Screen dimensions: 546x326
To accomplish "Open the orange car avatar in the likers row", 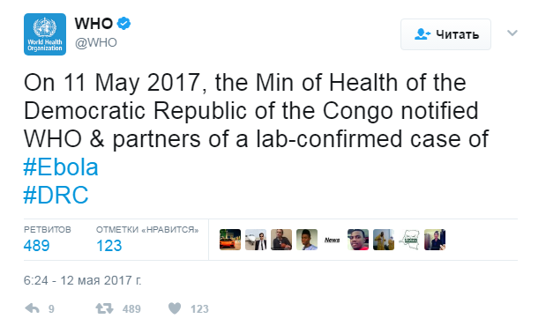I will (x=230, y=240).
